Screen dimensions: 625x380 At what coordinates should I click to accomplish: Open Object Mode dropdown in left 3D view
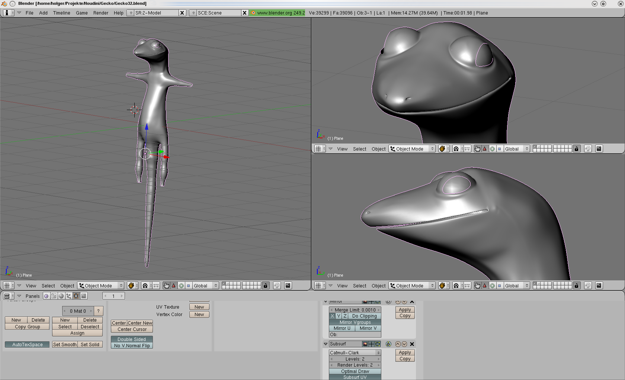(100, 286)
